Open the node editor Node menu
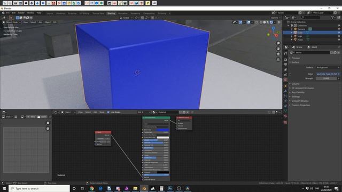Viewport: 342px width, 192px height. coord(102,112)
